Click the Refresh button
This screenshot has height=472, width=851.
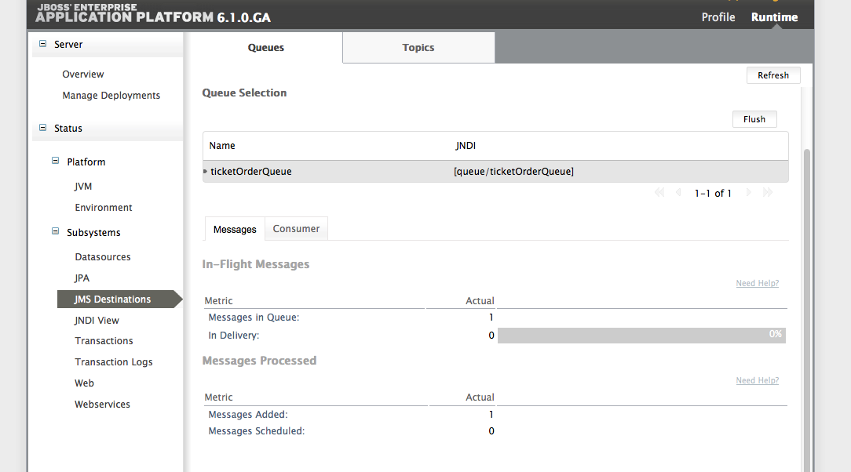[773, 74]
